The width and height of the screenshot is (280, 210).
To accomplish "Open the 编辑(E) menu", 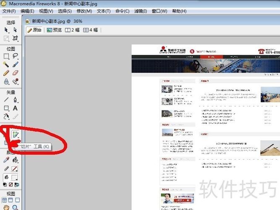I will pyautogui.click(x=27, y=11).
